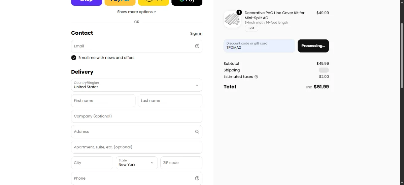The width and height of the screenshot is (404, 185).
Task: Click the phone help question mark icon
Action: [x=197, y=178]
